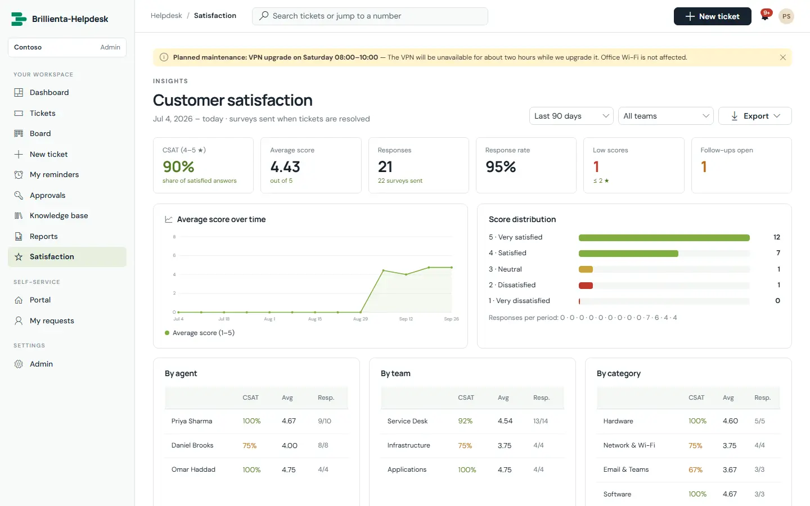Screen dimensions: 810x506
Task: Click the Low scores card
Action: [x=634, y=165]
